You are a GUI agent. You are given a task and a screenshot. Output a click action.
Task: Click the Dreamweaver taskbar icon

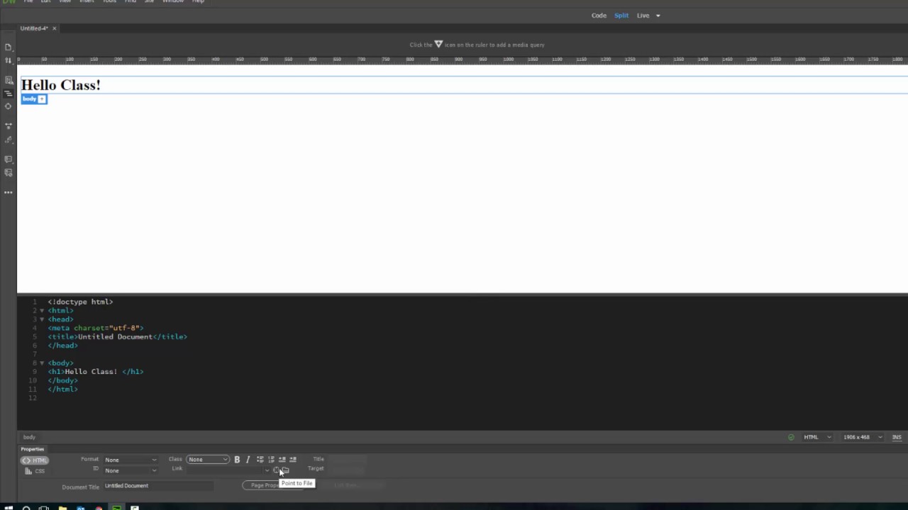pyautogui.click(x=116, y=507)
